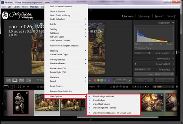Open the EXIF and IPTC dropdown
This screenshot has width=183, height=124.
pos(142,69)
